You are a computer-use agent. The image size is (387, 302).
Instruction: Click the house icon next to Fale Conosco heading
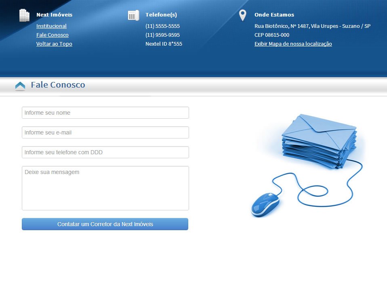pos(20,86)
